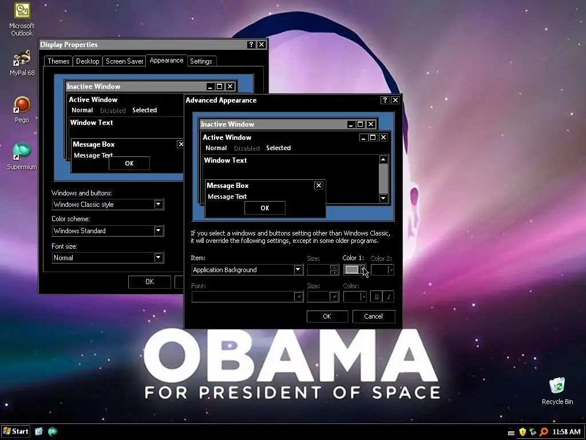Click the 11:58 AM taskbar clock
The image size is (586, 440).
[x=566, y=432]
